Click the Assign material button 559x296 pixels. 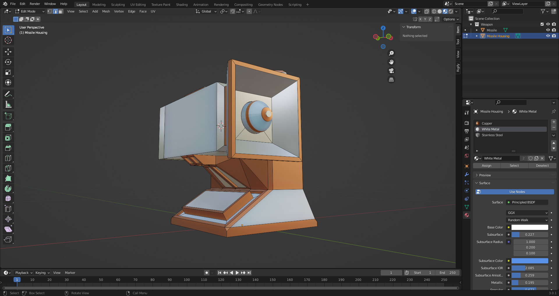[486, 166]
